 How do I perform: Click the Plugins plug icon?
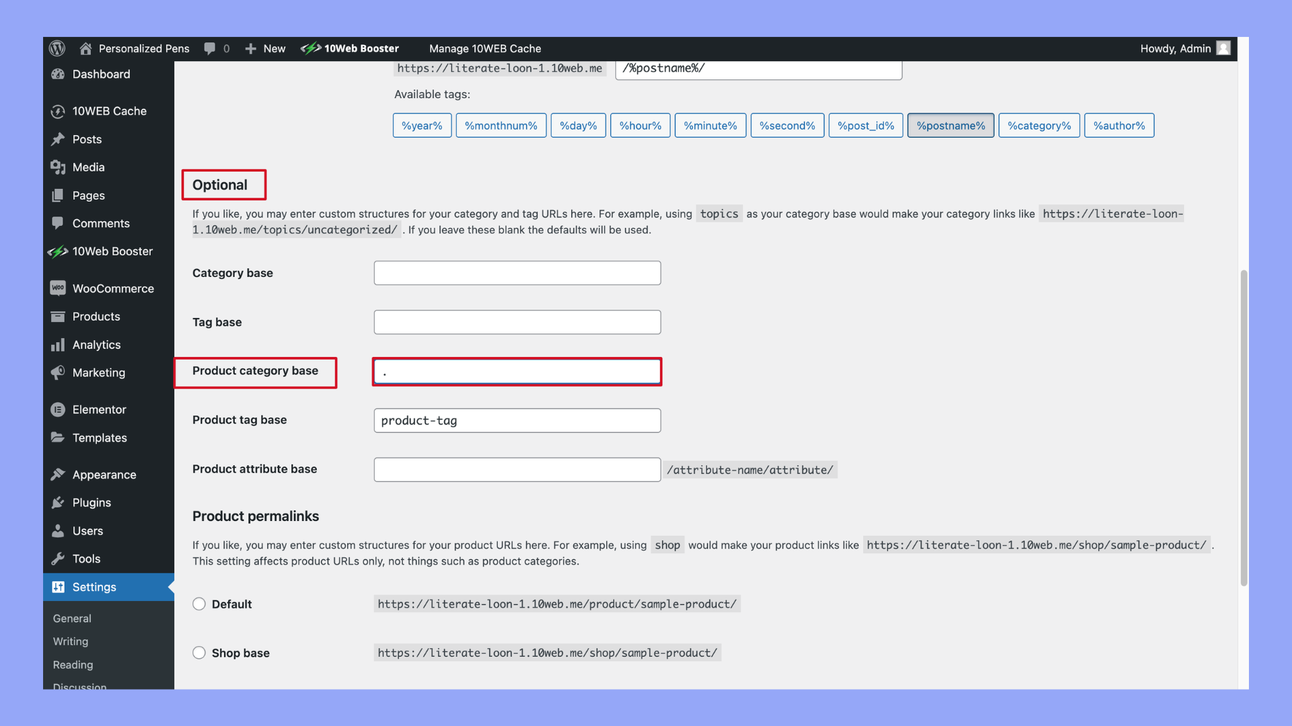pos(58,503)
